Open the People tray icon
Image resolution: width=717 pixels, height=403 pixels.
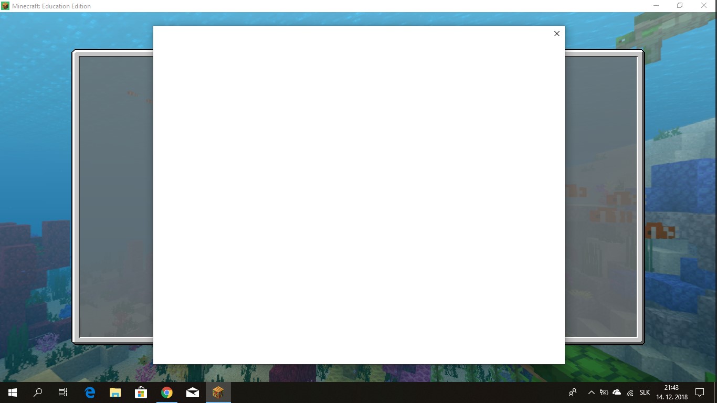pos(573,393)
